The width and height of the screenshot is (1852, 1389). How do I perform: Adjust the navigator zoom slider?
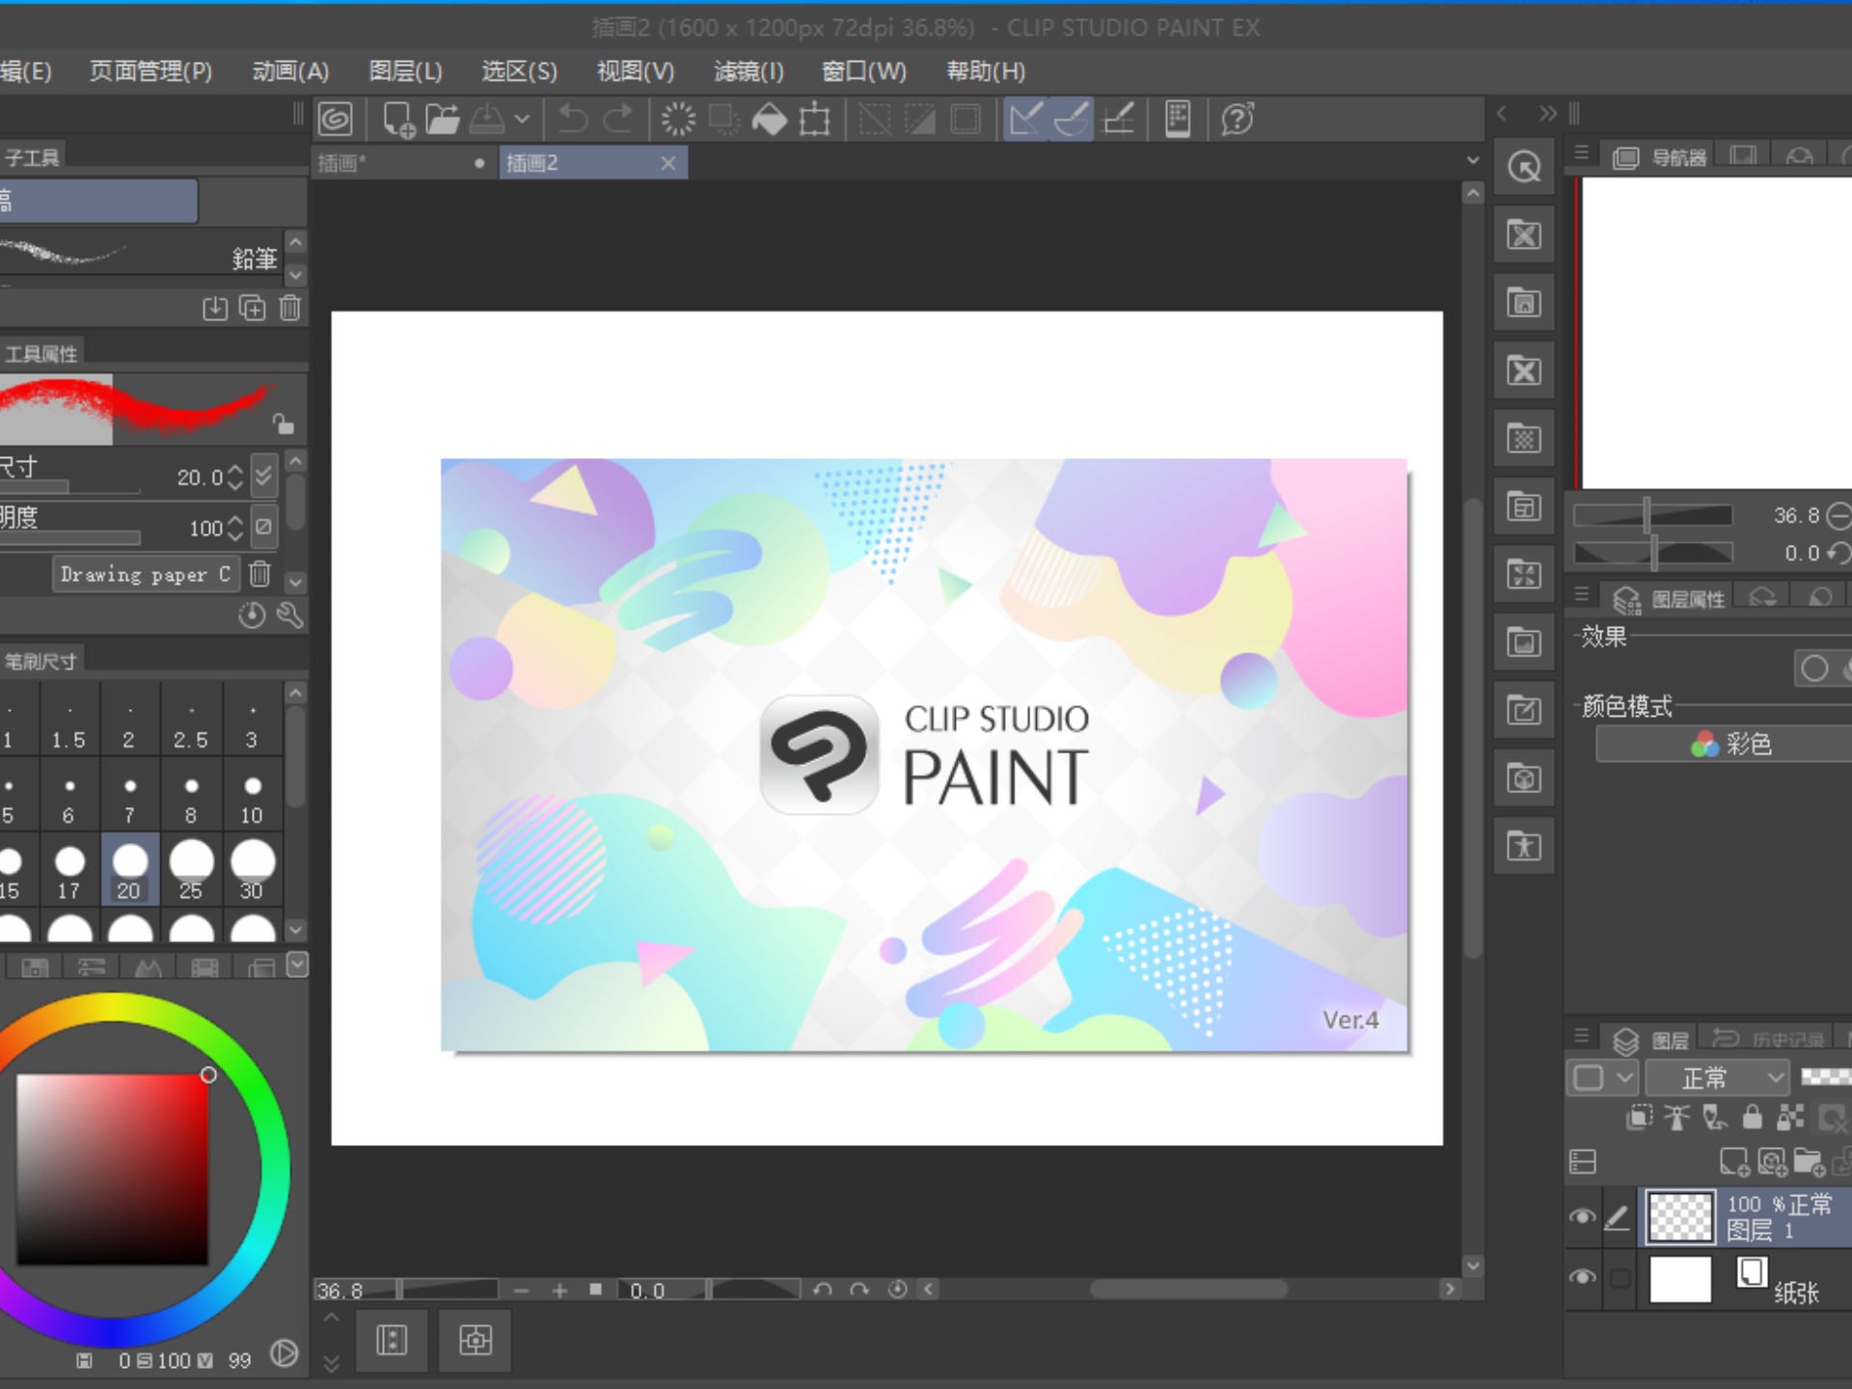1652,515
